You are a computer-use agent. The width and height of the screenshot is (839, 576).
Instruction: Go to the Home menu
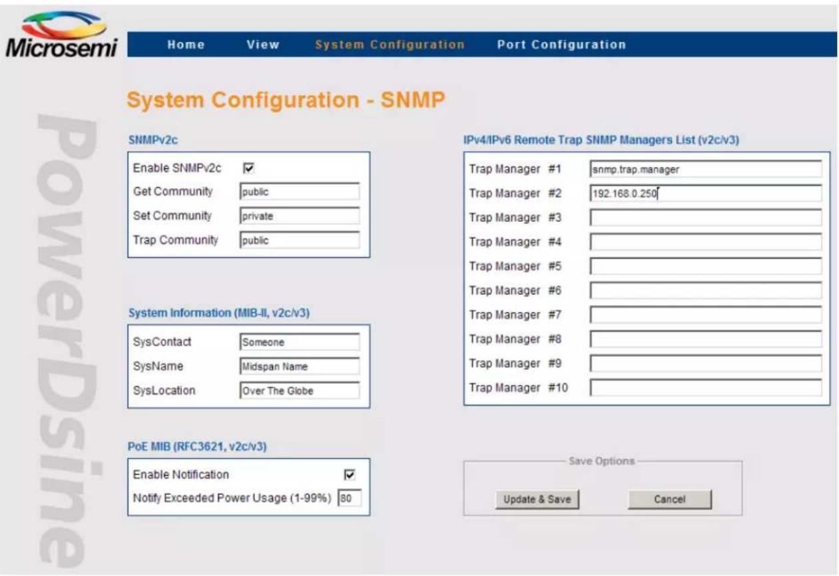tap(186, 45)
